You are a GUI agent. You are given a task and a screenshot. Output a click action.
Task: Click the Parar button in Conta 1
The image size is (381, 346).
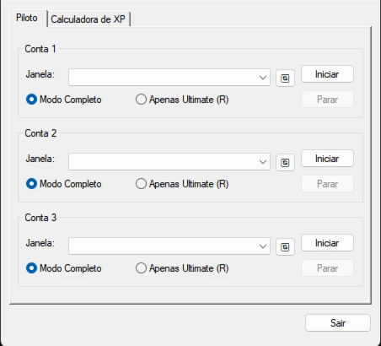pos(327,100)
